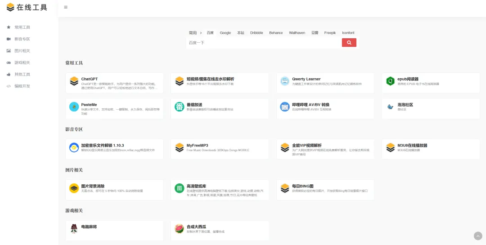486x245 pixels.
Task: Click the thumbs-up icon beside 其他工具
Action: (9, 74)
